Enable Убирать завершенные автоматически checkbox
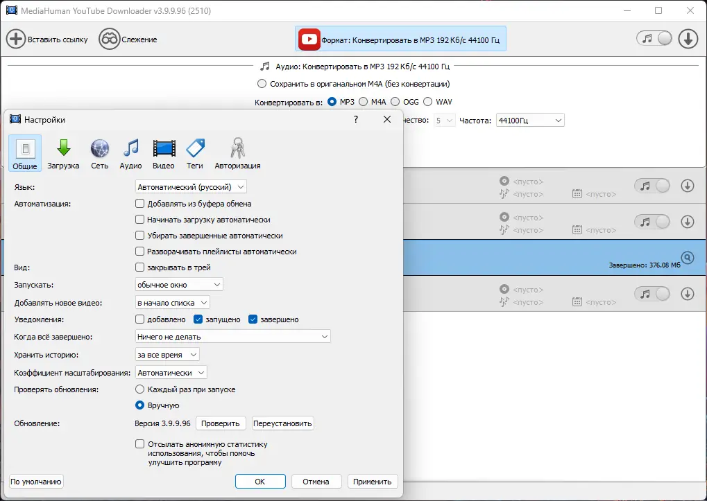Viewport: 707px width, 501px height. coord(139,236)
